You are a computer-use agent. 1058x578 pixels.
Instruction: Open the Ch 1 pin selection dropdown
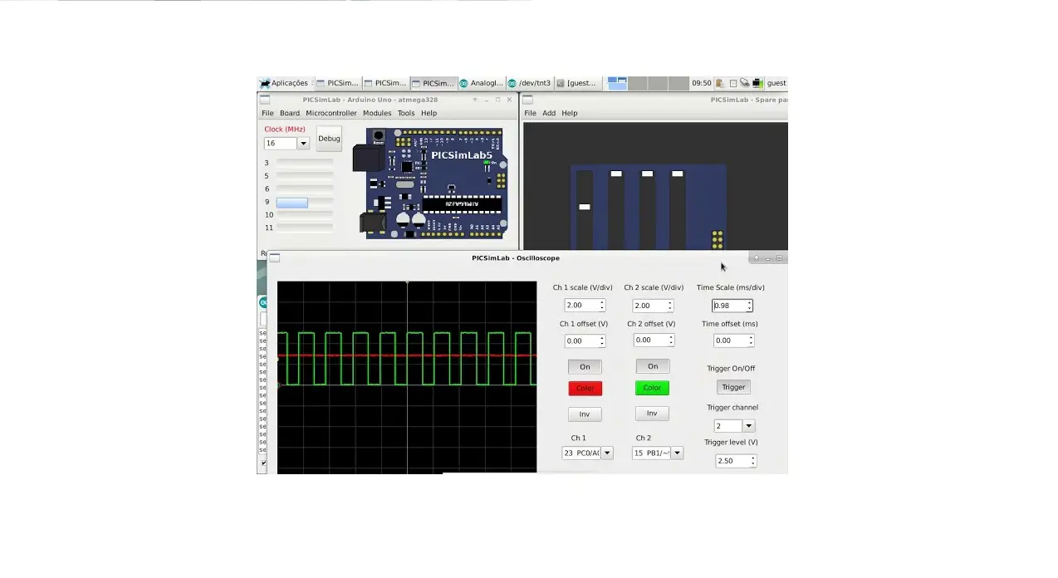pyautogui.click(x=607, y=453)
